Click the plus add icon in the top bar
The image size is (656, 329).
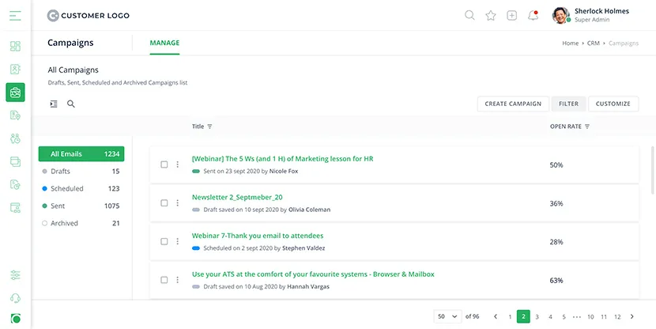[511, 16]
